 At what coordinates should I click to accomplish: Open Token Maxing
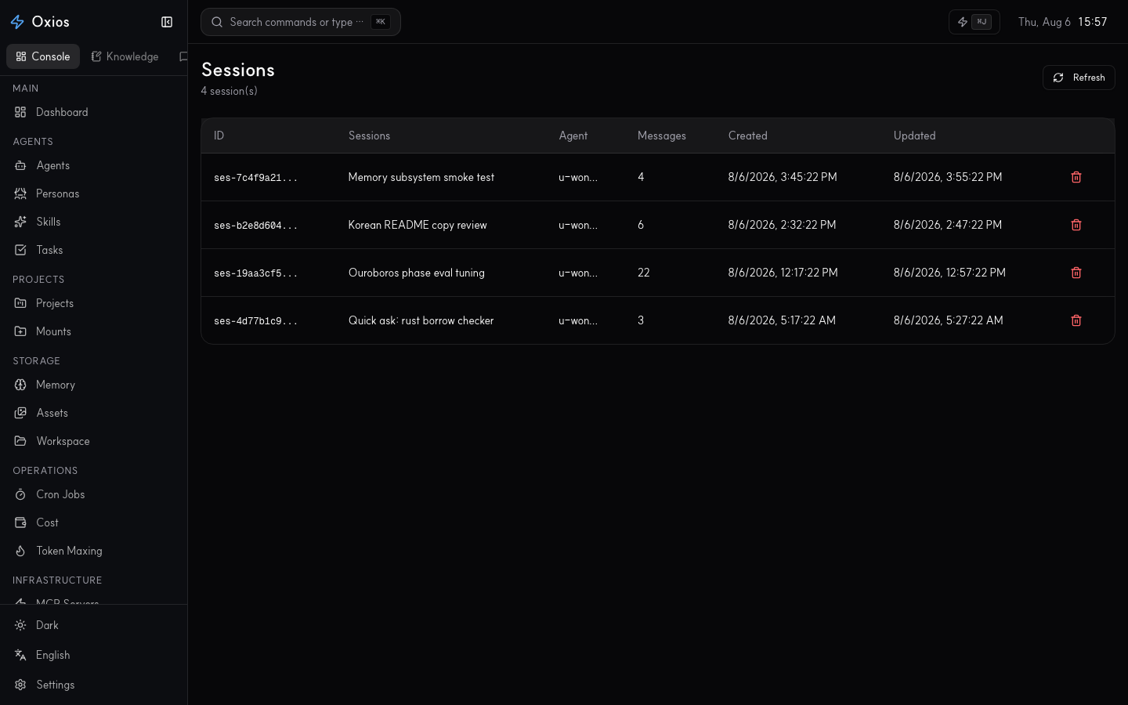tap(94, 551)
